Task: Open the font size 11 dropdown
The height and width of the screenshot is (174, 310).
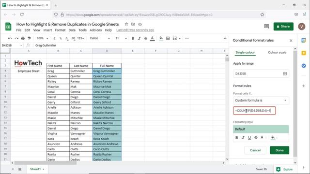Action: [x=121, y=38]
